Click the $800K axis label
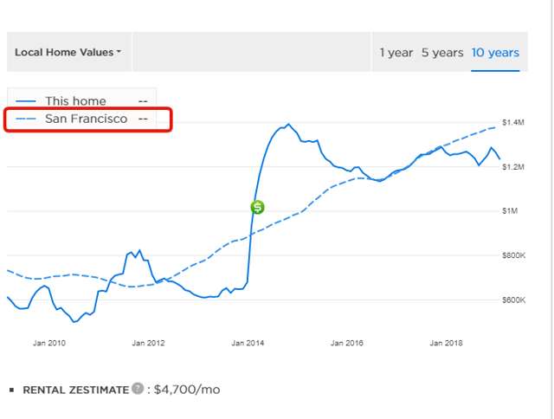This screenshot has width=554, height=419. [513, 255]
